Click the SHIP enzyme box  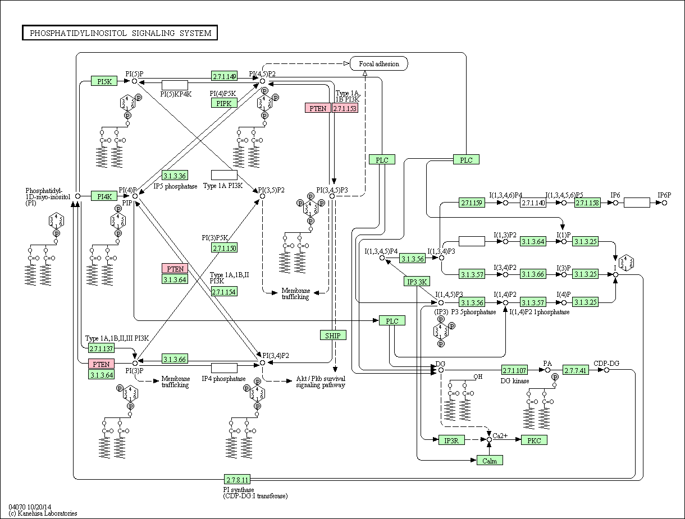coord(332,336)
